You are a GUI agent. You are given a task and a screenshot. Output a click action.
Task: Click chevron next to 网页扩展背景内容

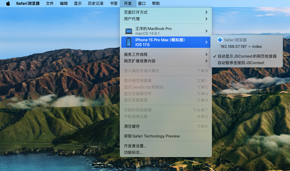(207, 61)
